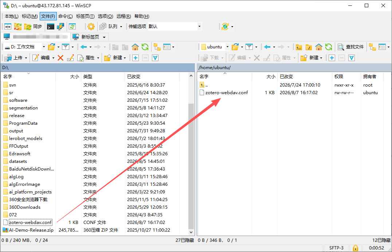
Task: Click remote open-directory folder icon
Action: (235, 47)
